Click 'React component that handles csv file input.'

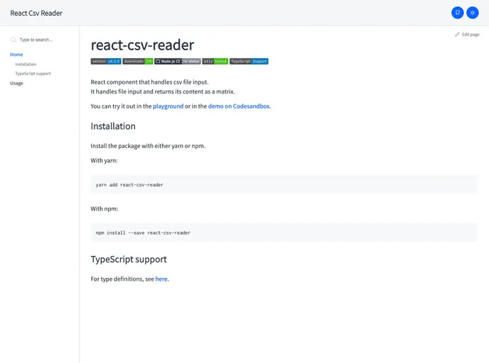[x=149, y=82]
